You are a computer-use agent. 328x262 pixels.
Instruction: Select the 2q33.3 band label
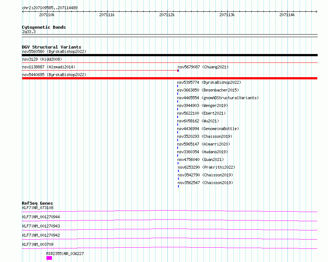(x=29, y=32)
